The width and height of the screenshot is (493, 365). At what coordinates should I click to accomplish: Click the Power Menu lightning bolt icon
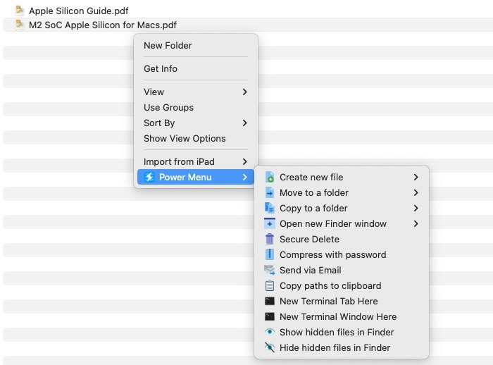point(149,177)
